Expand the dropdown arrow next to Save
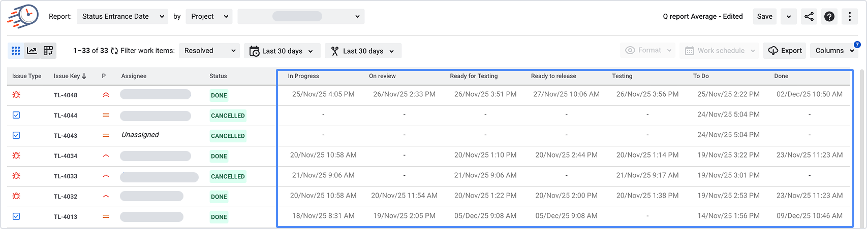The height and width of the screenshot is (229, 867). point(788,16)
